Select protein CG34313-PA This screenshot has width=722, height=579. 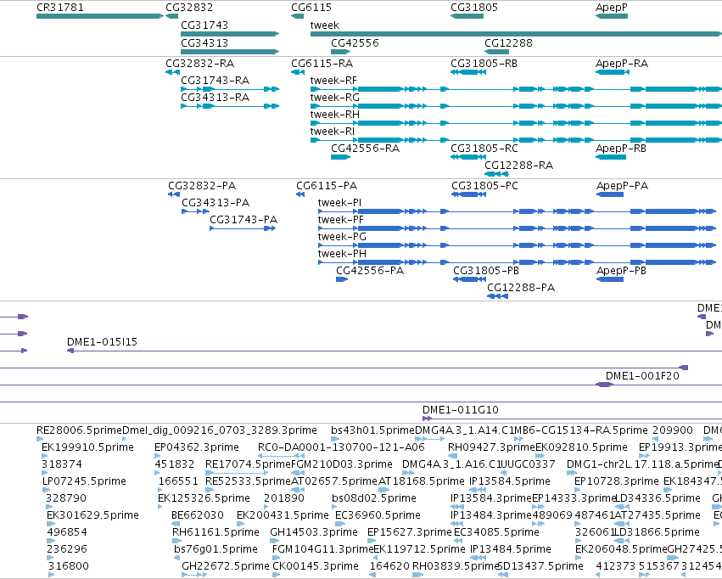tap(196, 211)
